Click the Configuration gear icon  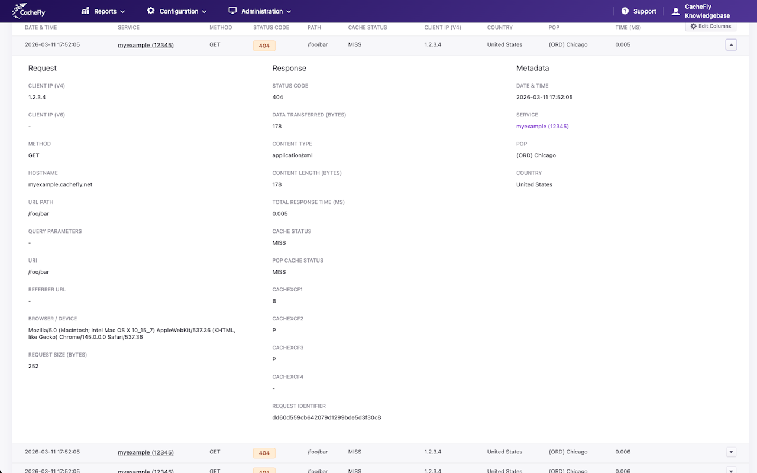click(x=151, y=11)
